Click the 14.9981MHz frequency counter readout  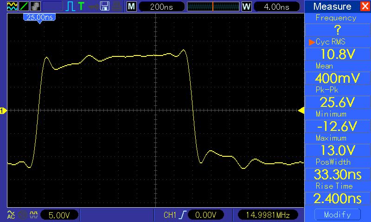click(x=268, y=215)
